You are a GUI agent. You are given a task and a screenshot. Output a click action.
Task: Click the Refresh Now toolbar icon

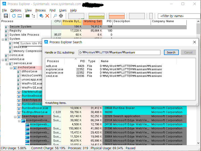pos(14,16)
